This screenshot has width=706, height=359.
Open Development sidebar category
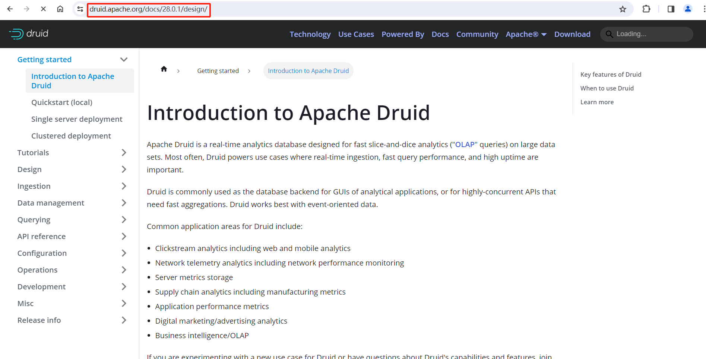coord(41,287)
